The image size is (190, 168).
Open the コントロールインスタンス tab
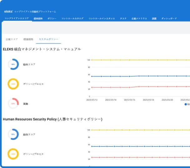tap(102, 18)
